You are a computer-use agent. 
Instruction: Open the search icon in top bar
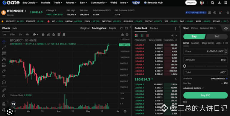[x=212, y=3]
